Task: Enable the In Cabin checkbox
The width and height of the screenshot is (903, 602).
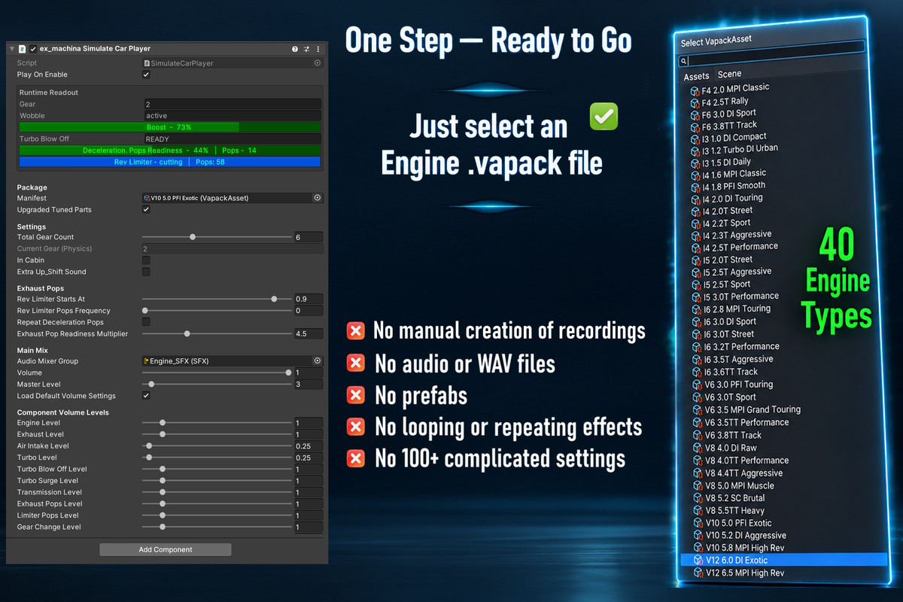Action: [x=146, y=260]
